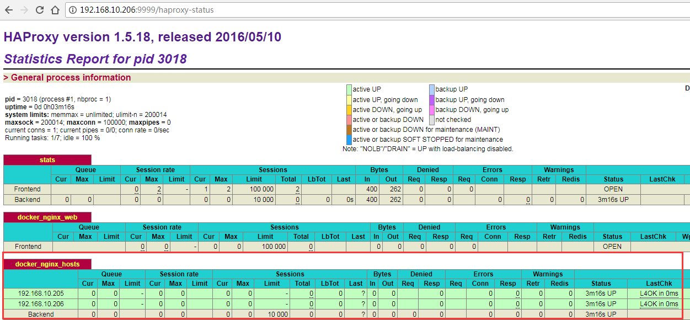Screen dimensions: 690x320
Task: Click 'Frontend' row label in stats table
Action: 28,189
